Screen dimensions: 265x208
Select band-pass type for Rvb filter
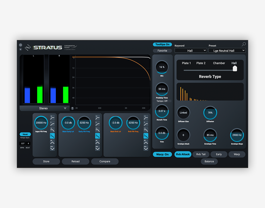pos(146,142)
